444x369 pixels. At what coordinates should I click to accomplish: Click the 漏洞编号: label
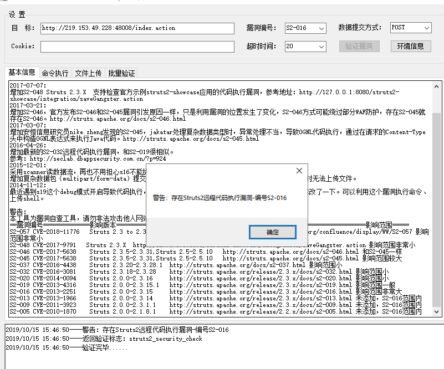[x=261, y=28]
